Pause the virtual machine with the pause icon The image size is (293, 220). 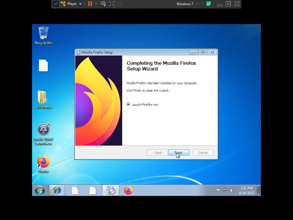tap(90, 4)
